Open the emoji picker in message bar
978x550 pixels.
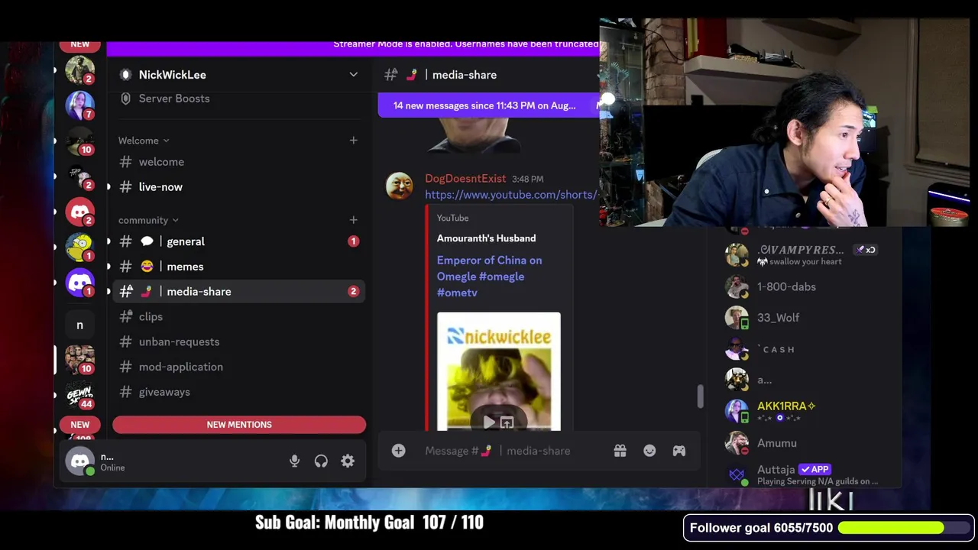[x=649, y=451]
